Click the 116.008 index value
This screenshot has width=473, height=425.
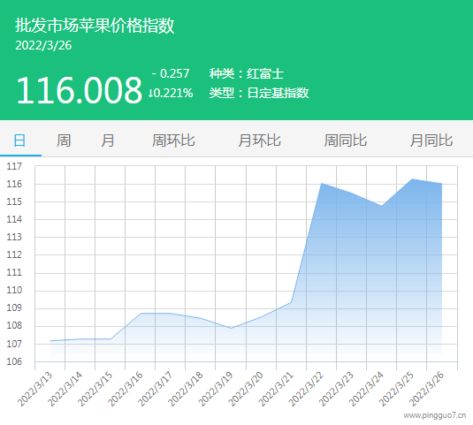coord(79,90)
